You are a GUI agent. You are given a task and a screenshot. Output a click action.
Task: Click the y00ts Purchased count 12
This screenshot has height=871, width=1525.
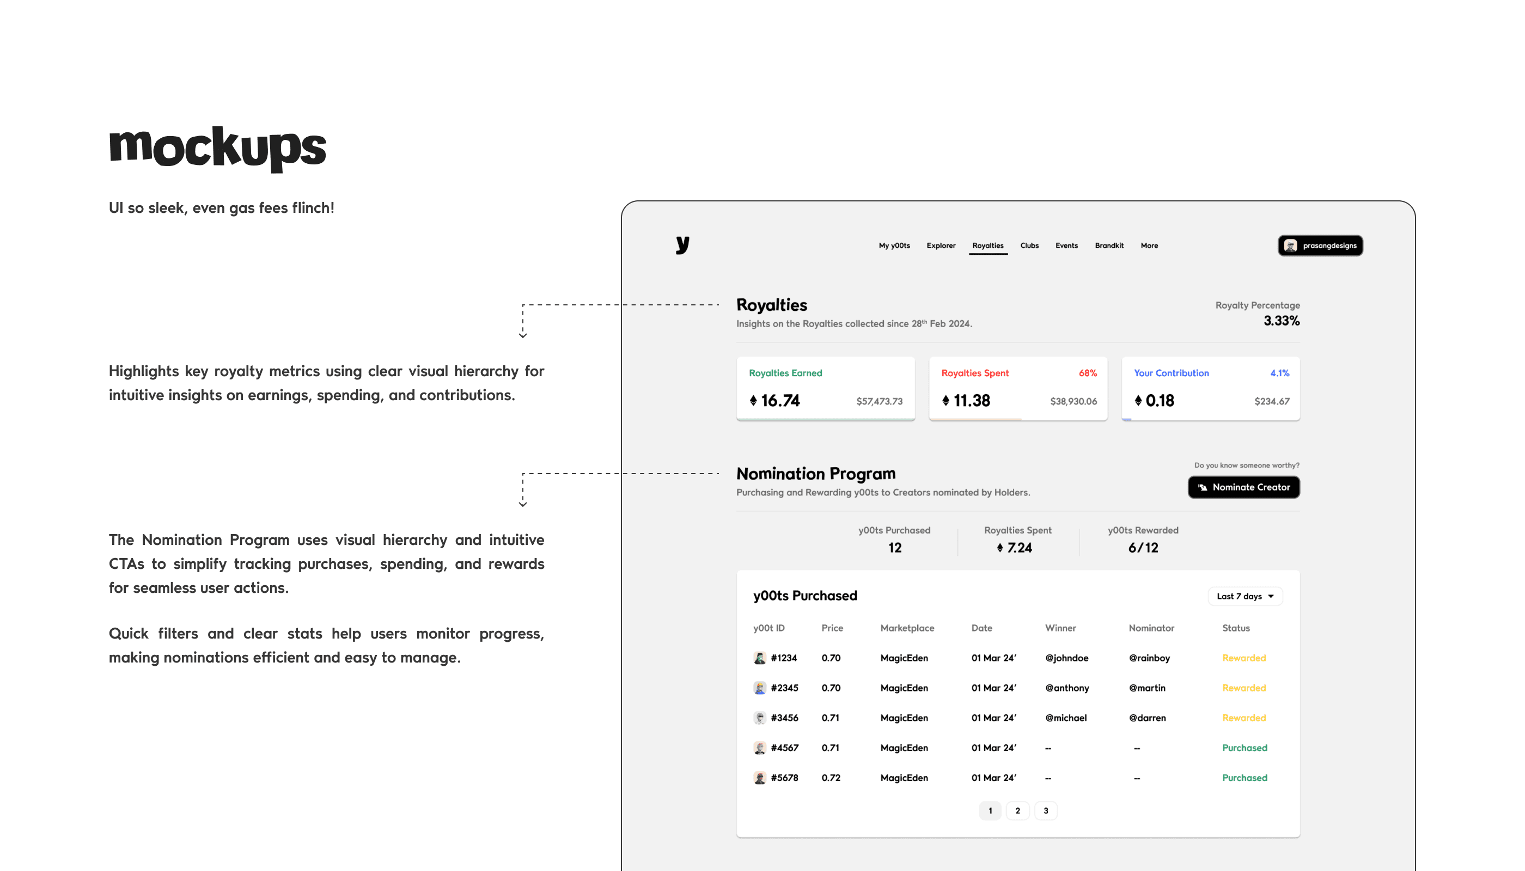pyautogui.click(x=894, y=547)
